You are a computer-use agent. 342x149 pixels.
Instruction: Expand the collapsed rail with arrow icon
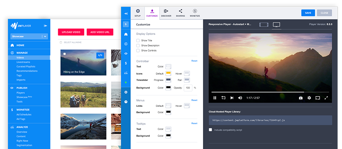point(126,14)
